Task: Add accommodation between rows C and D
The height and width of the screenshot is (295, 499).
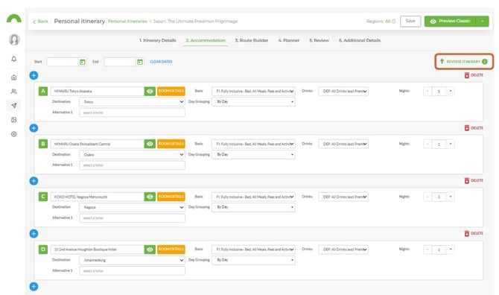Action: click(34, 234)
